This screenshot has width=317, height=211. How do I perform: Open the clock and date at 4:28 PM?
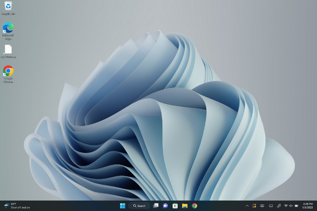pyautogui.click(x=307, y=206)
